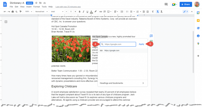202x107 pixels.
Task: Open Google Maps side panel icon
Action: pyautogui.click(x=198, y=44)
